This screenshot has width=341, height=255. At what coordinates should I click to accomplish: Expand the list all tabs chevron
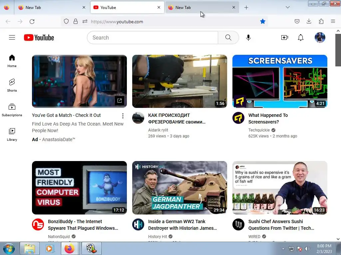(288, 7)
